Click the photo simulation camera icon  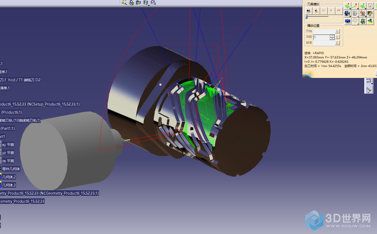347,21
